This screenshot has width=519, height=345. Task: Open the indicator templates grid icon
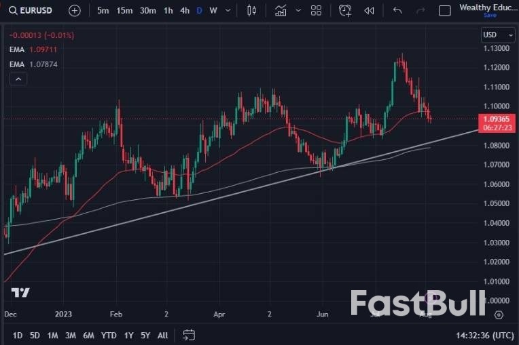pos(316,11)
